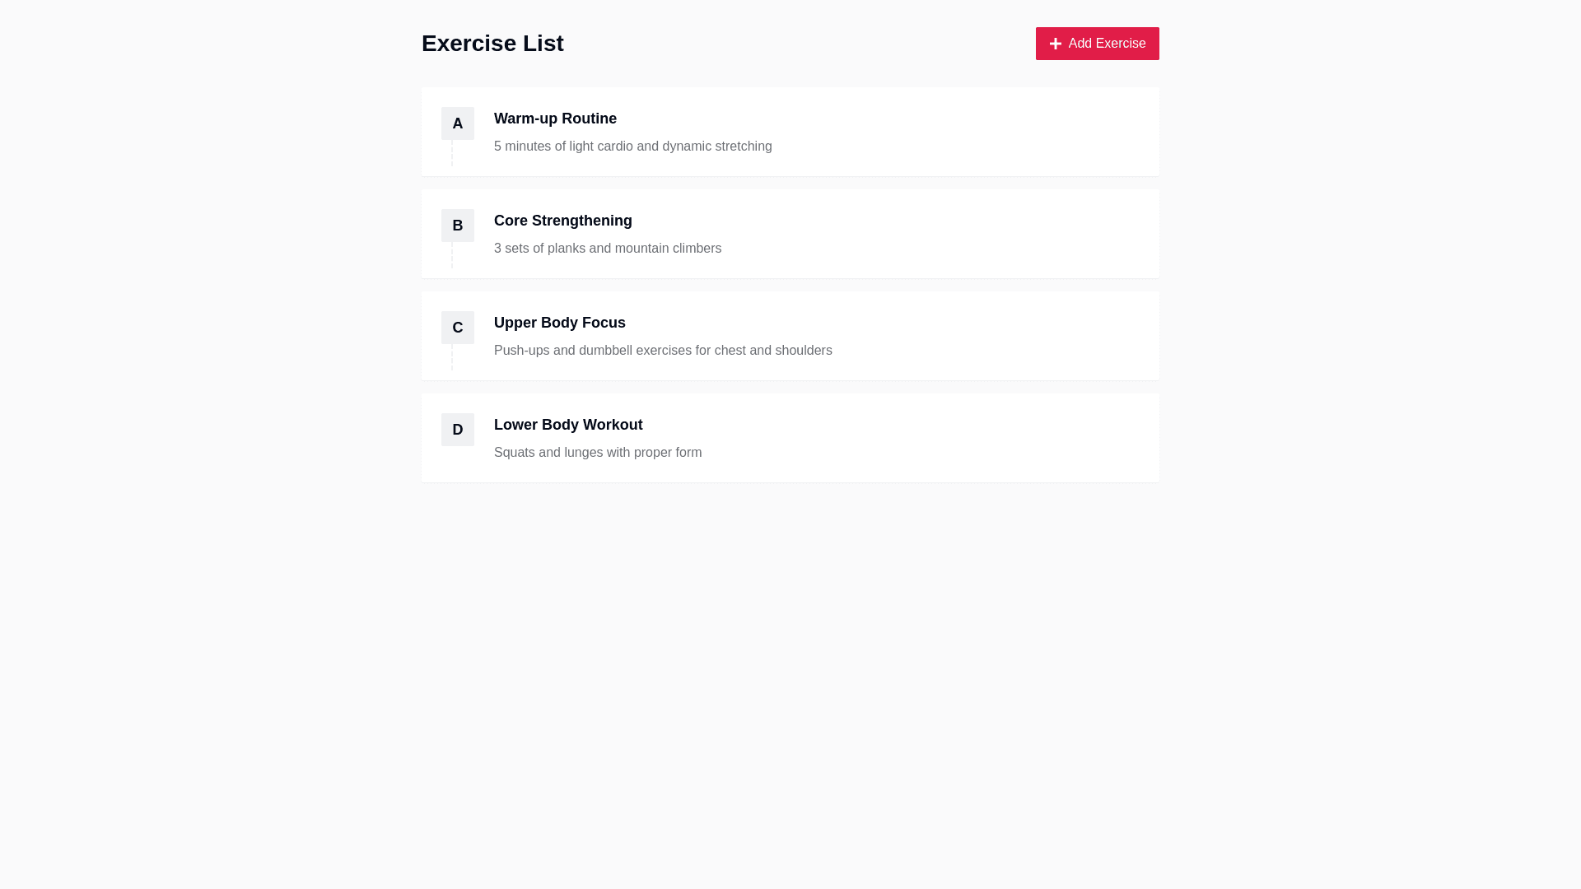Select the Upper Body Focus title
This screenshot has height=889, width=1581.
[x=560, y=323]
